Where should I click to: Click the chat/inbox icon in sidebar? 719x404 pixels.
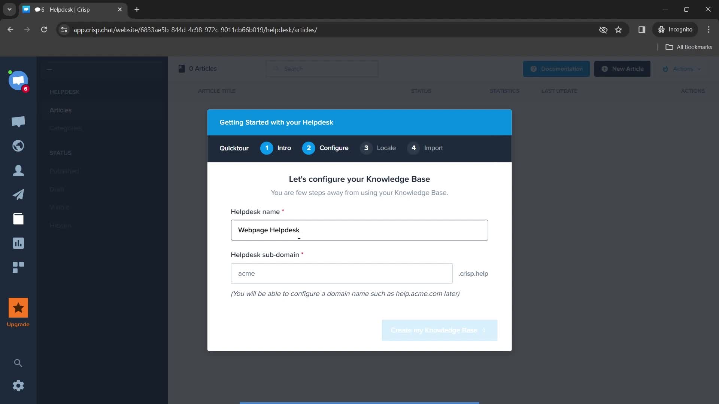click(x=18, y=121)
